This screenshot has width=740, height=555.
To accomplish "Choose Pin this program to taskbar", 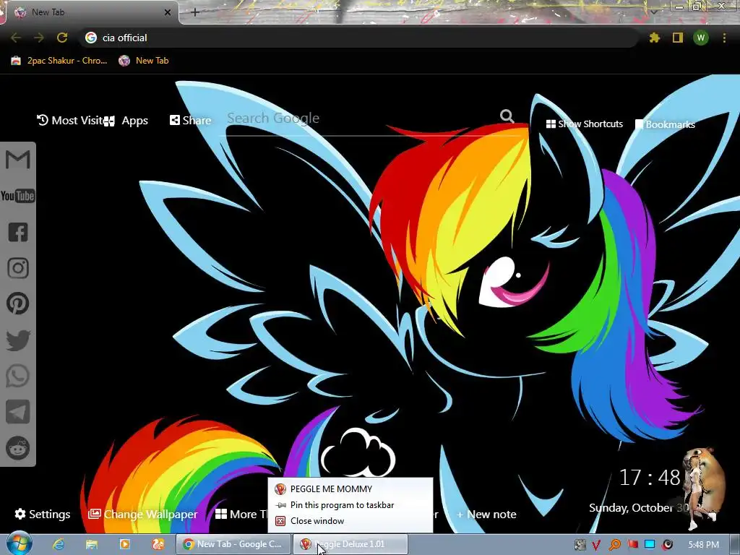I will tap(350, 505).
